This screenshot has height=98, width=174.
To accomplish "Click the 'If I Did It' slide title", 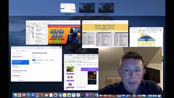I will [92, 69].
